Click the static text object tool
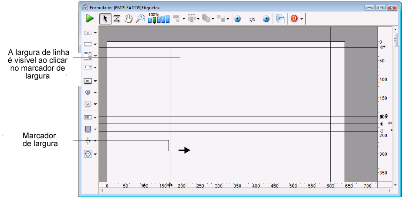 coord(88,33)
